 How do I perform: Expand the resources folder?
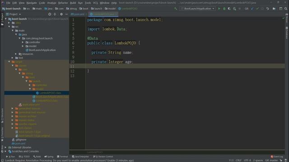[x=16, y=54]
